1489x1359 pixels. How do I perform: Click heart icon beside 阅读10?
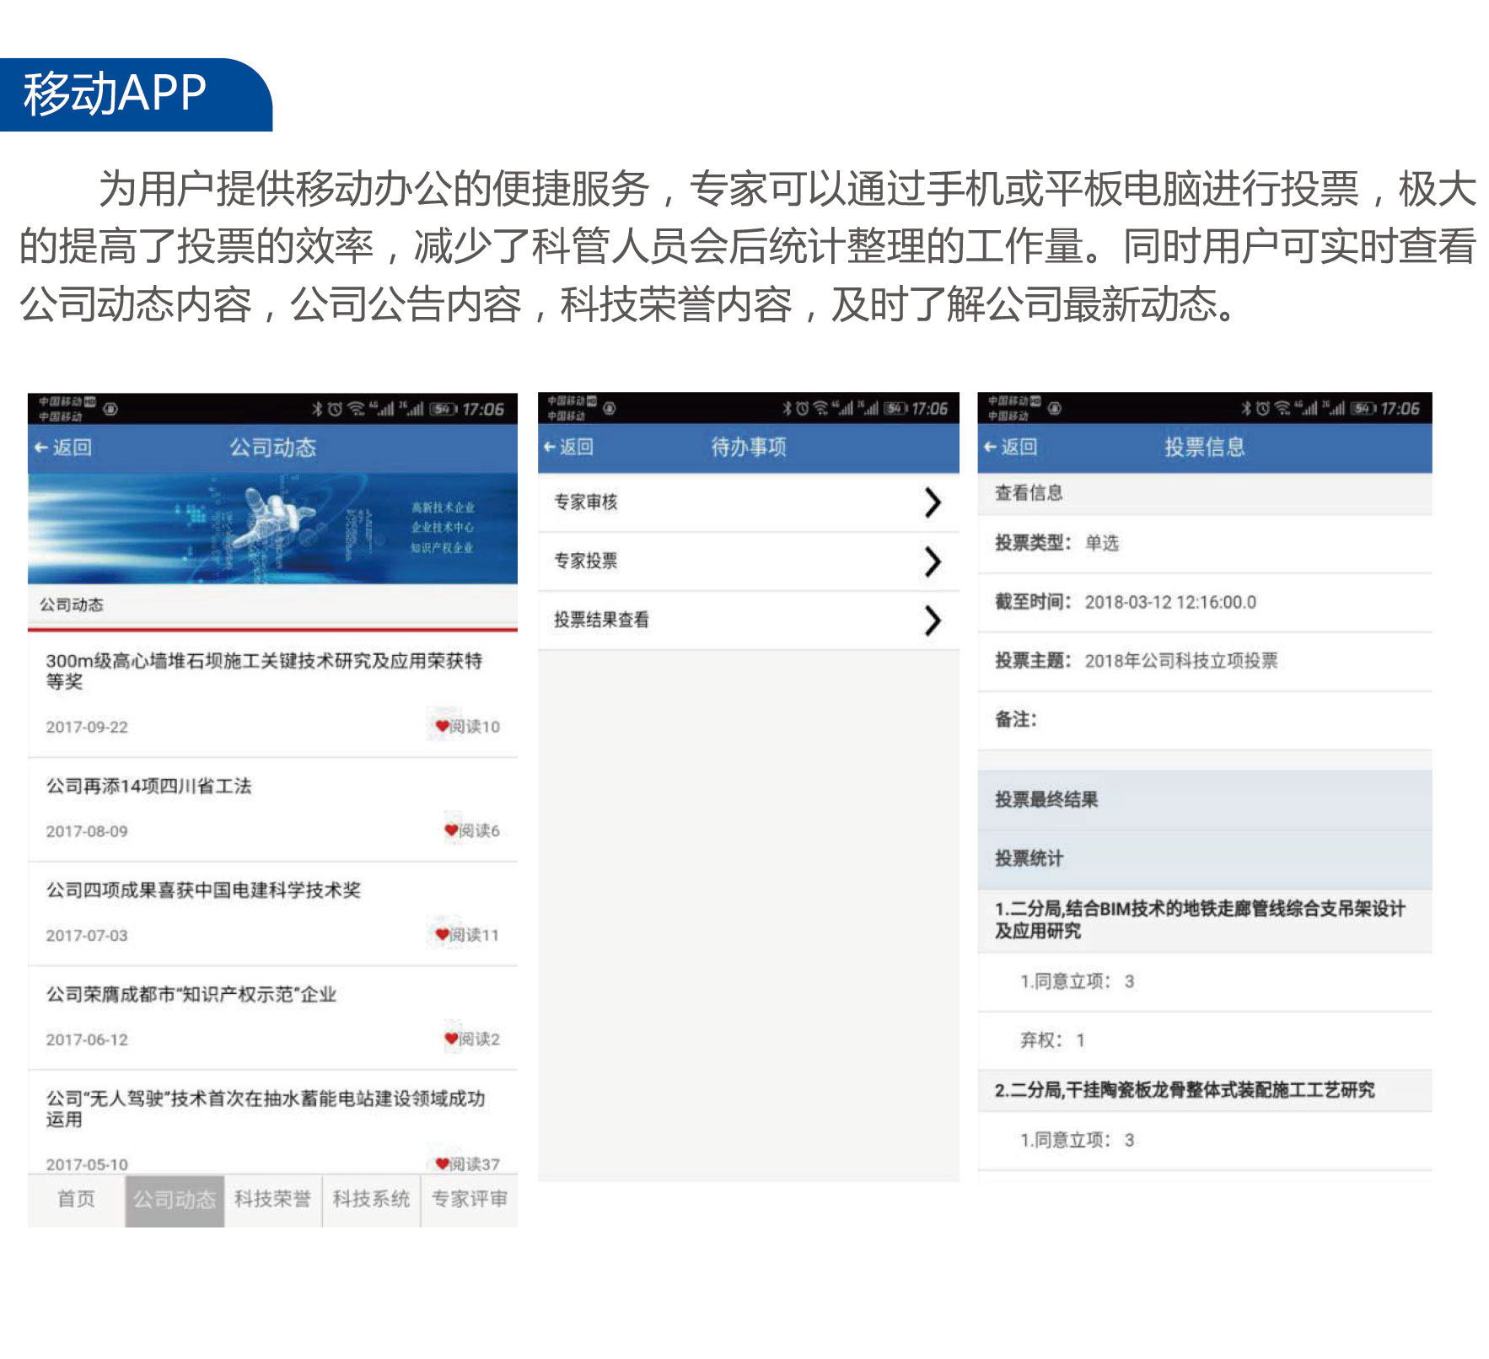click(x=442, y=726)
